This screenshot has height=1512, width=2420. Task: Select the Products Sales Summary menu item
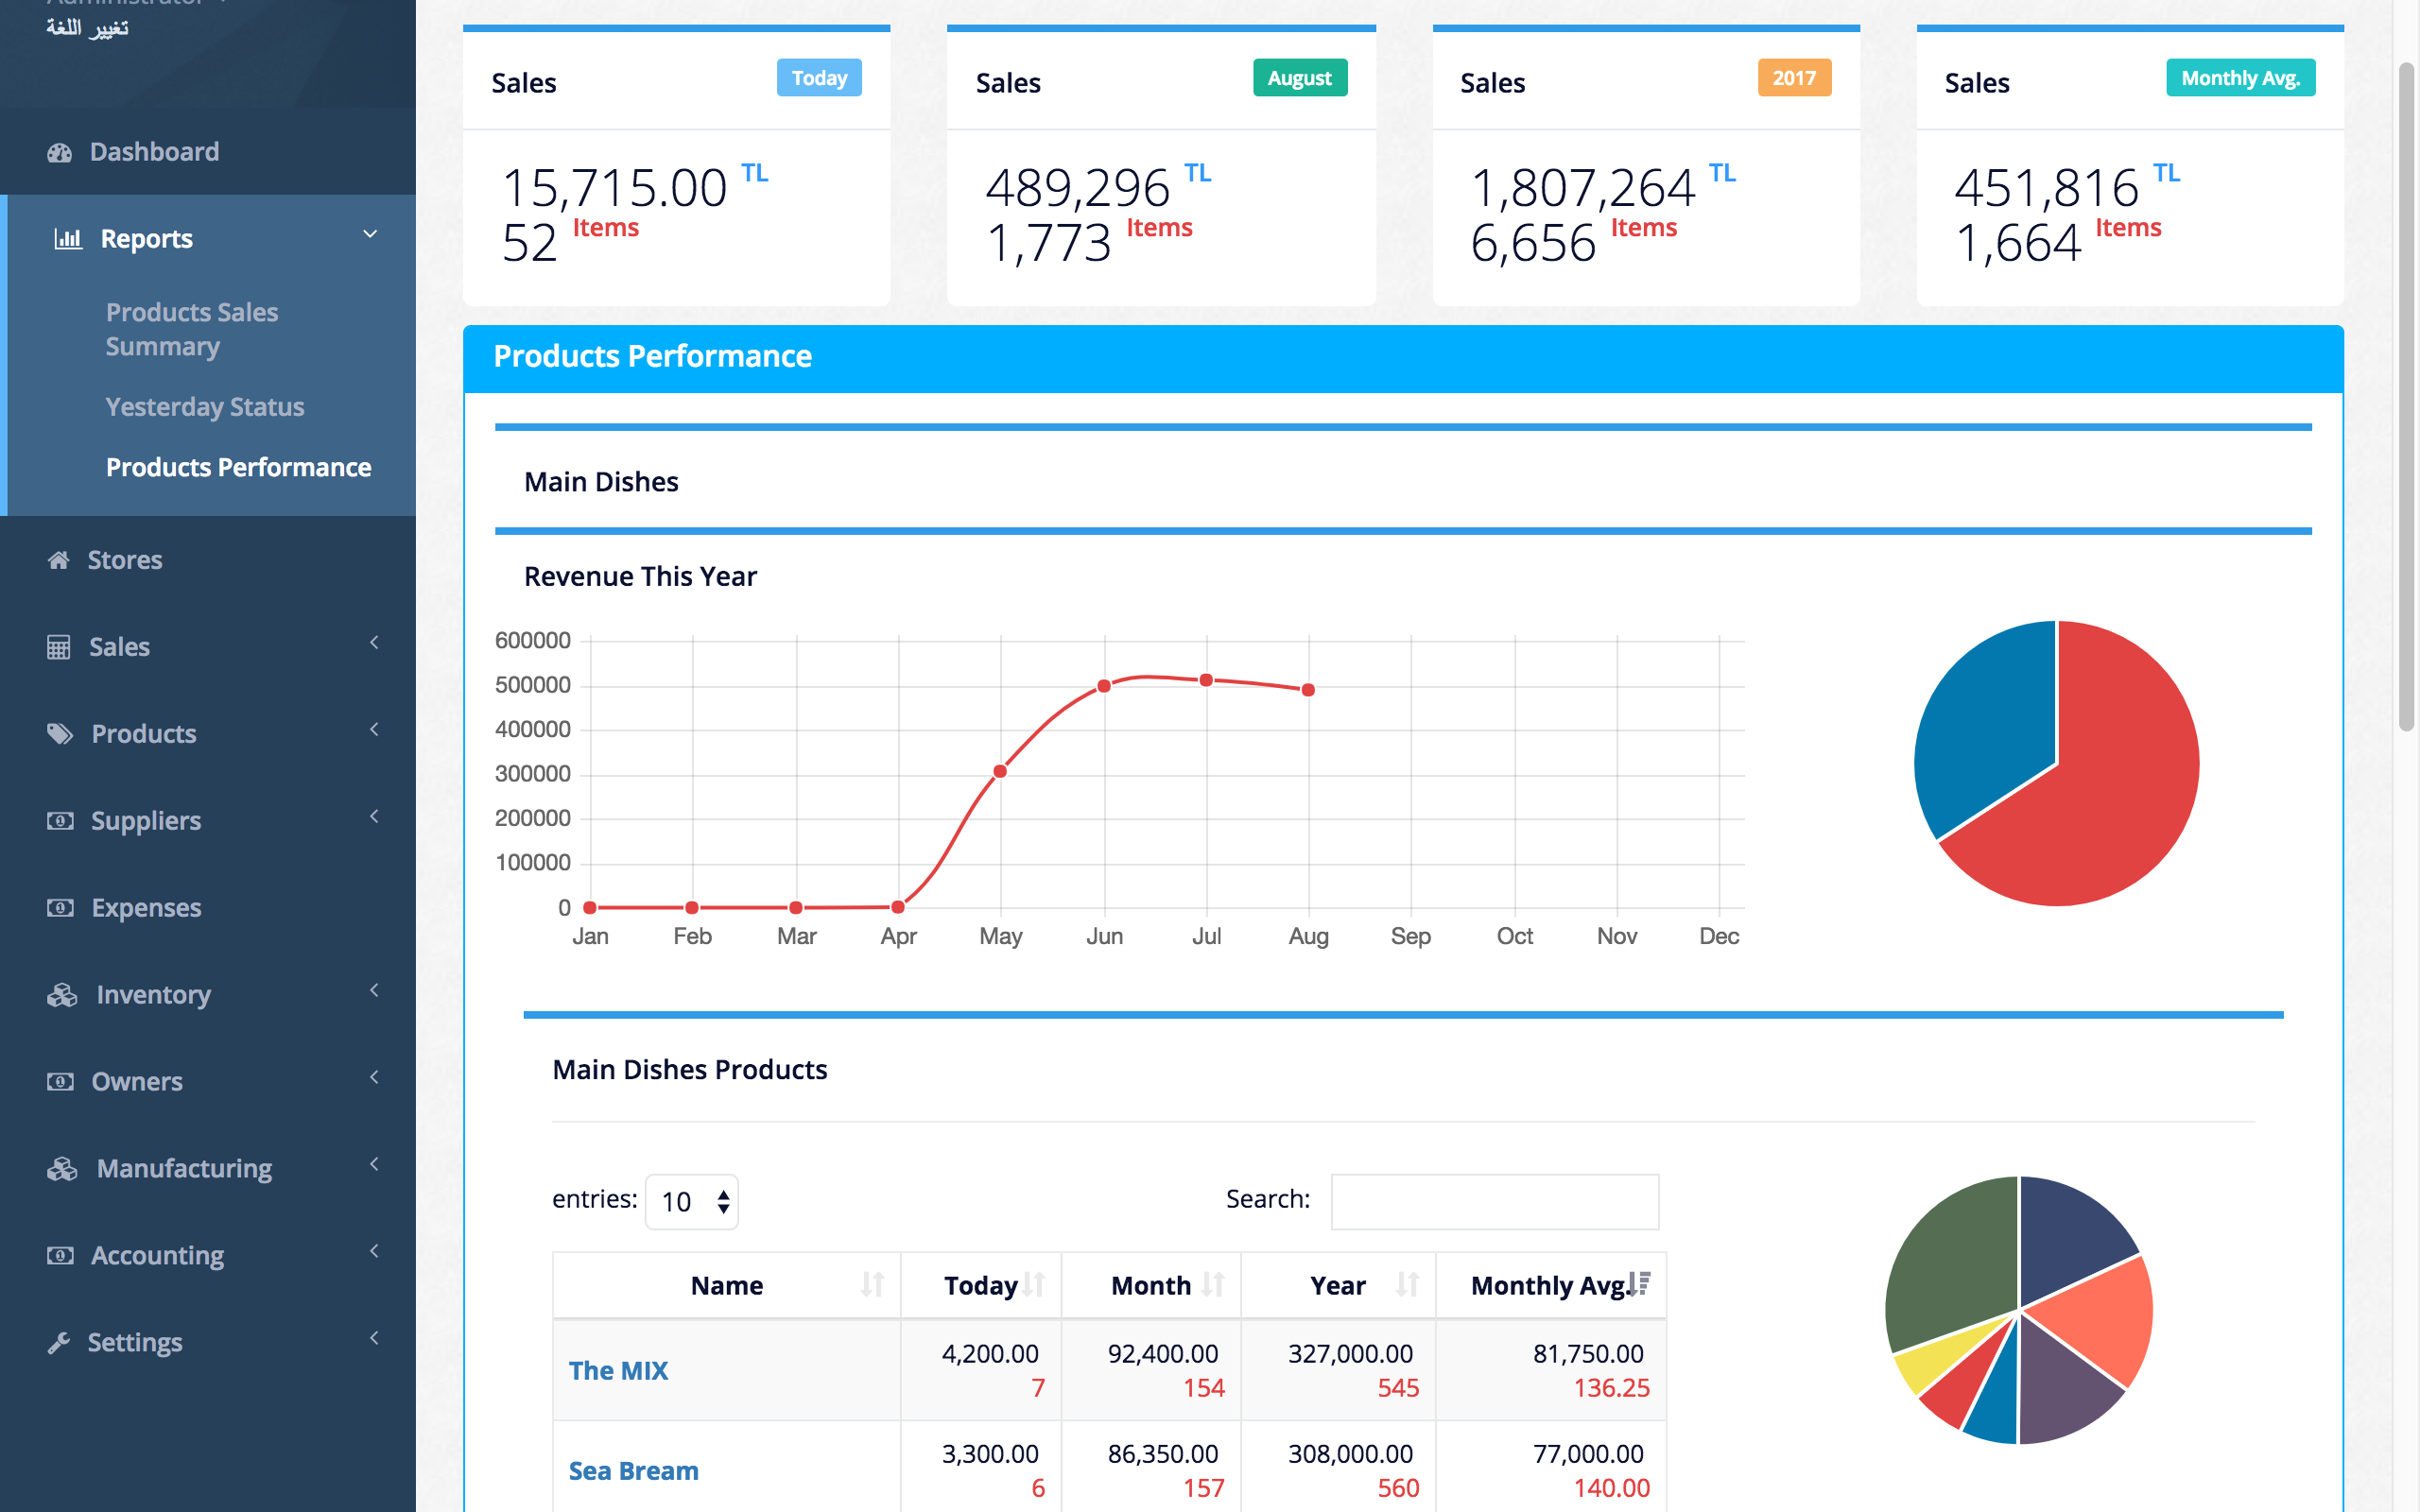click(x=194, y=328)
